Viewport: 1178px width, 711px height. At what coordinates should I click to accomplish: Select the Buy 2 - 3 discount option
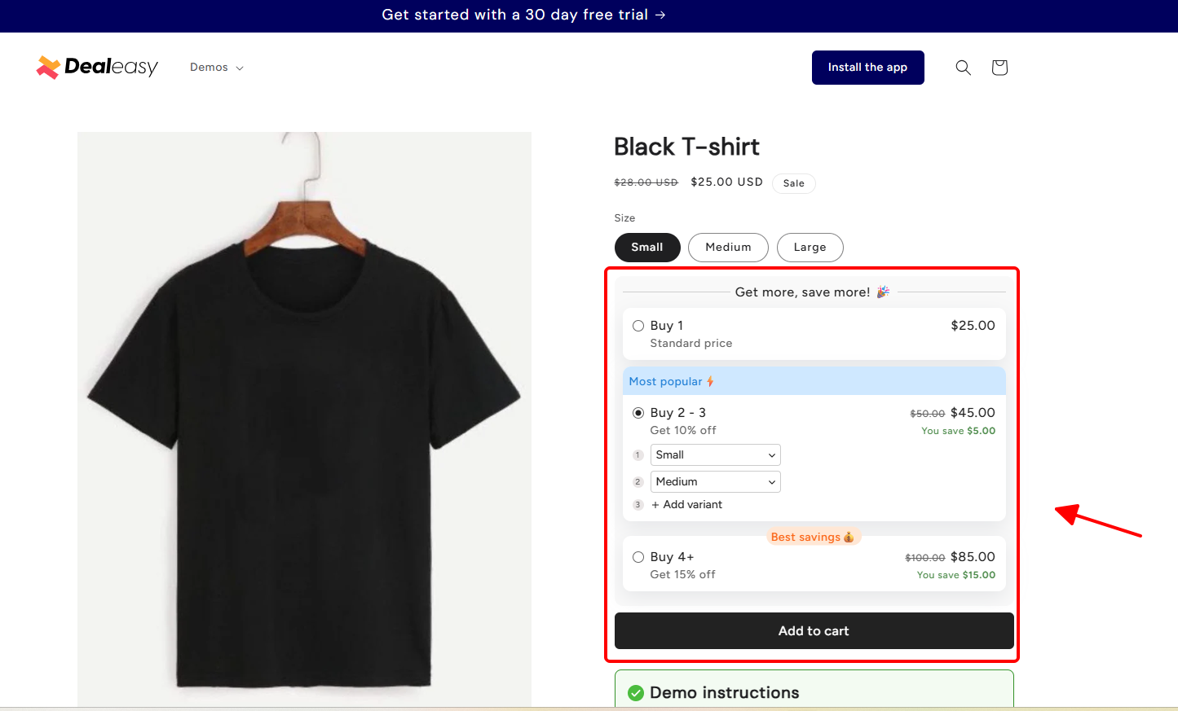tap(638, 413)
